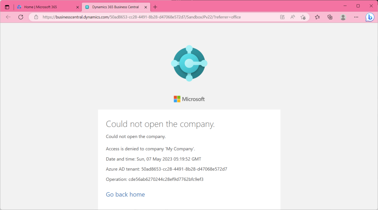Screen dimensions: 378x210
Task: Open the Favorites list
Action: coord(317,17)
